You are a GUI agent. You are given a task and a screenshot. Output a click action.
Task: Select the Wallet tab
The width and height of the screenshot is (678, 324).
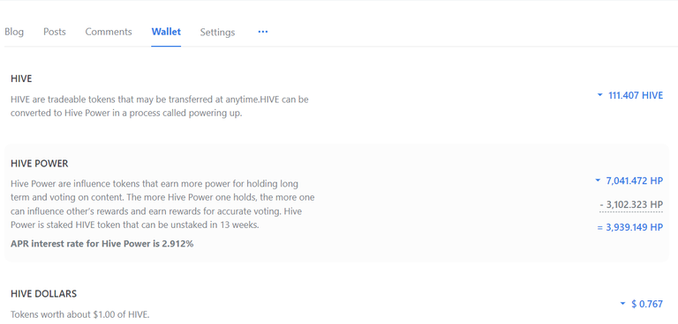pyautogui.click(x=166, y=32)
